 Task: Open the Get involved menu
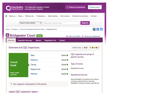[66, 16]
